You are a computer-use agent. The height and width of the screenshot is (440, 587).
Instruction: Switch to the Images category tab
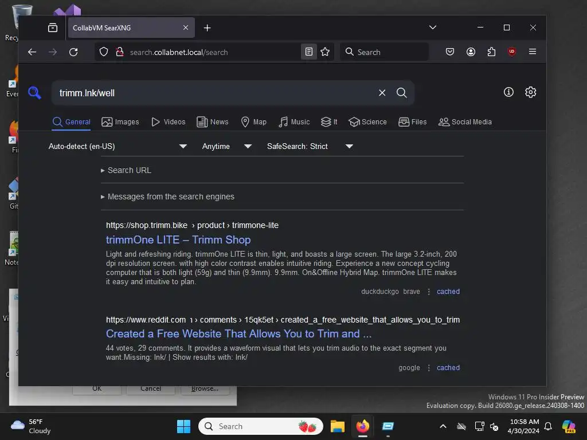120,122
